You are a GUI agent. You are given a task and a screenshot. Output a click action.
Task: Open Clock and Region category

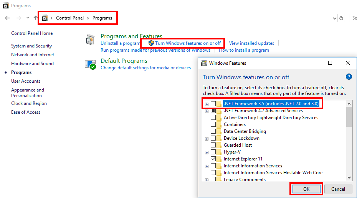[x=29, y=103]
